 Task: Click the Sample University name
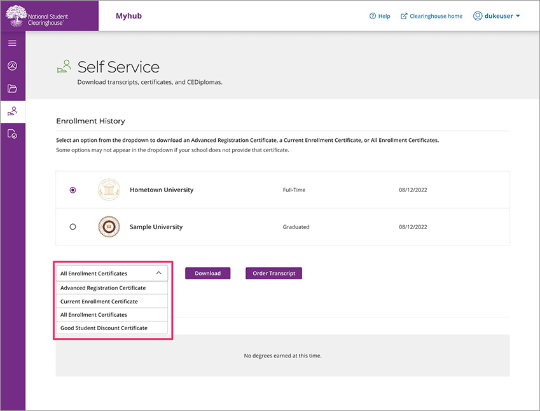[x=156, y=226]
